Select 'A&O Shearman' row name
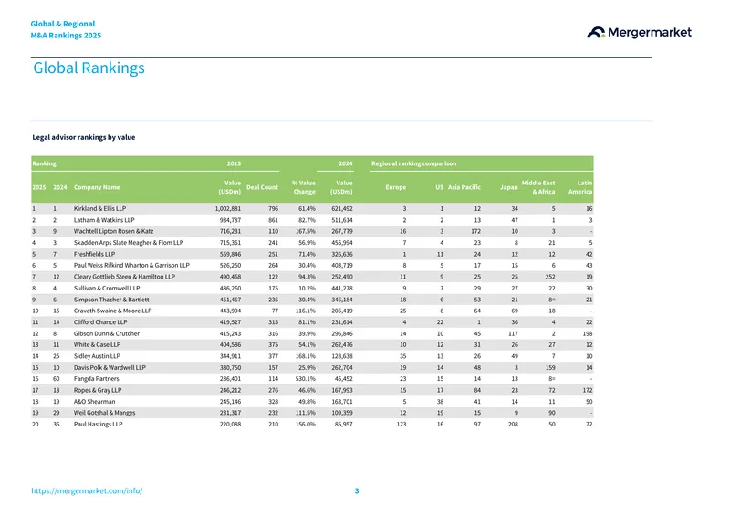Image resolution: width=730 pixels, height=516 pixels. [95, 401]
